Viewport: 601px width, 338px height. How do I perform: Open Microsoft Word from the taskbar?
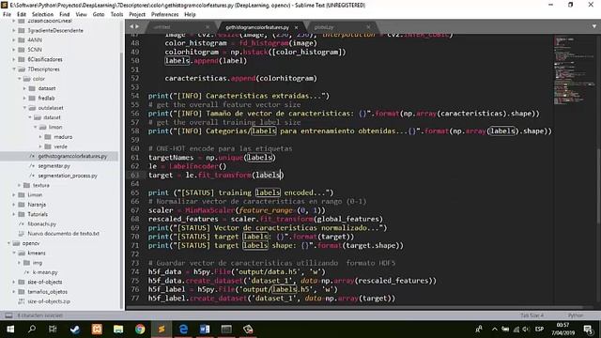(205, 330)
